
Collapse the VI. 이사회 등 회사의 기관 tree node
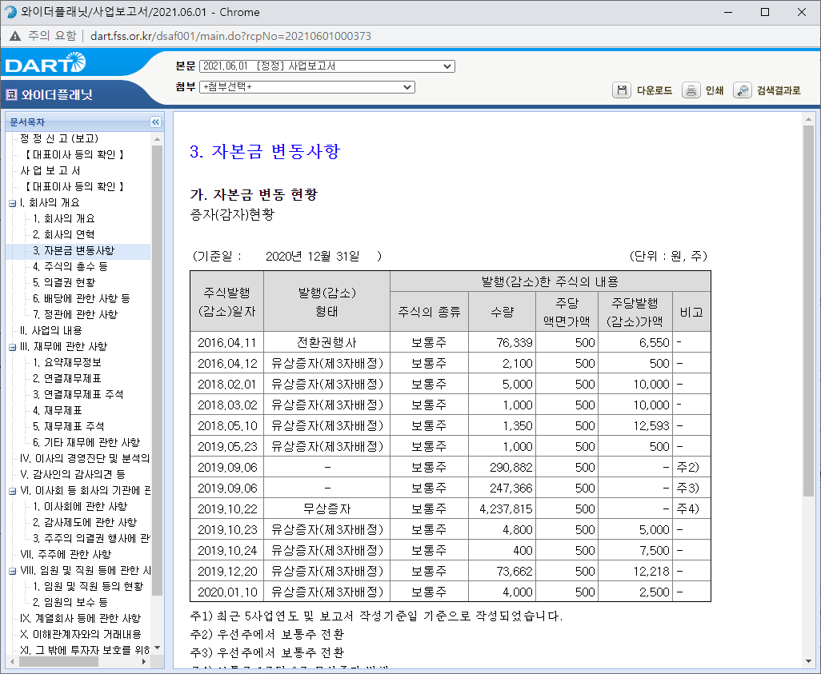point(13,491)
